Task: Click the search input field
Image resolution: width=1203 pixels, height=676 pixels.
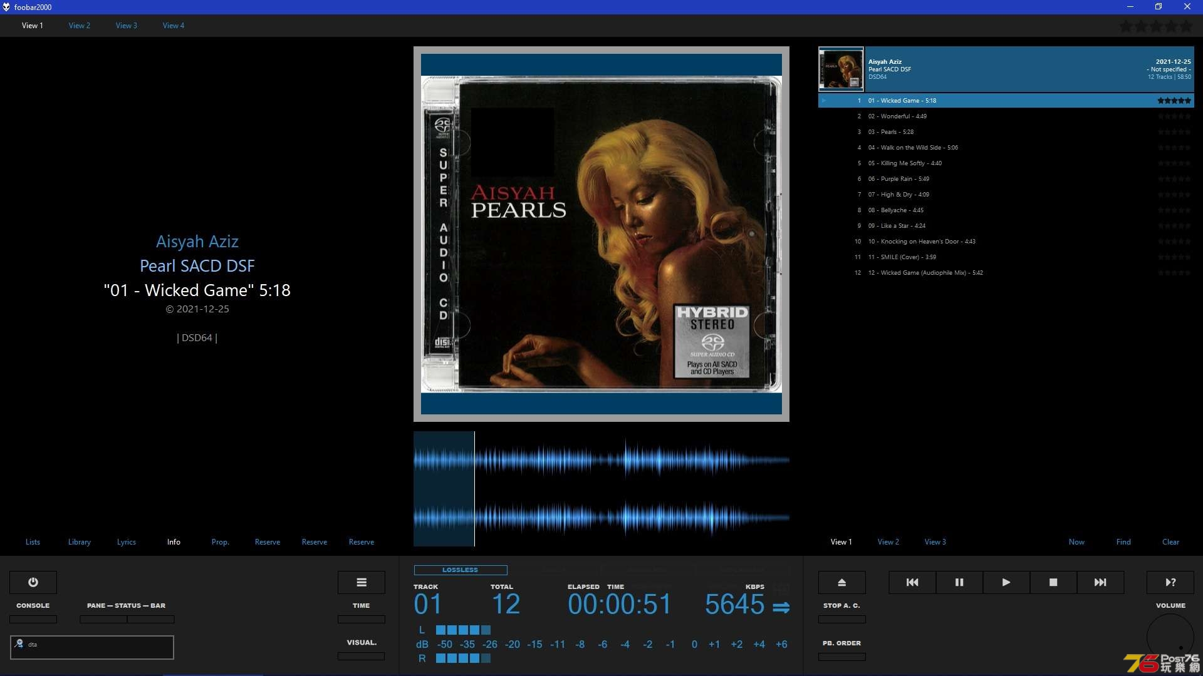Action: [x=92, y=647]
